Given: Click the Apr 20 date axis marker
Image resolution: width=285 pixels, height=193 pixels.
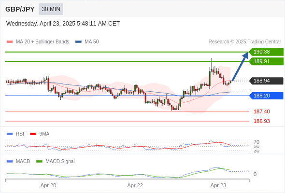Looking at the screenshot, I should (x=48, y=185).
